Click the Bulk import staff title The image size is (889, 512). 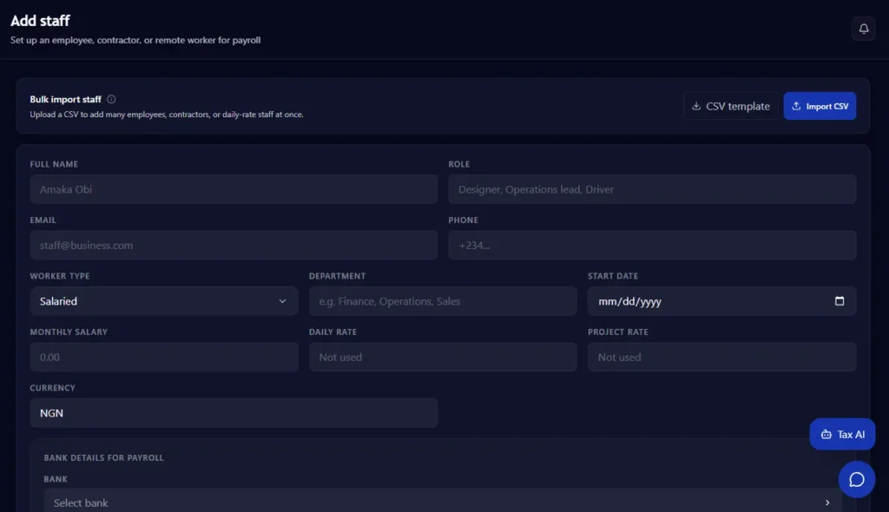pyautogui.click(x=65, y=99)
